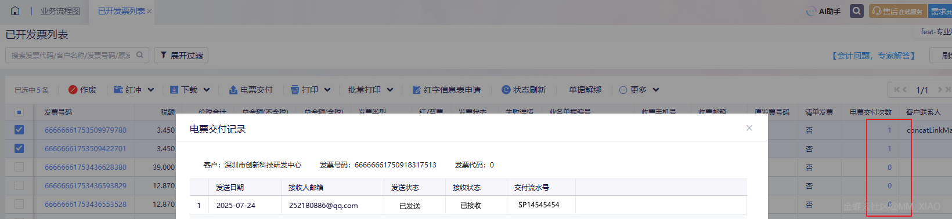Screen dimensions: 952x219
Task: Click the 发票号码 column header
Action: tap(58, 112)
